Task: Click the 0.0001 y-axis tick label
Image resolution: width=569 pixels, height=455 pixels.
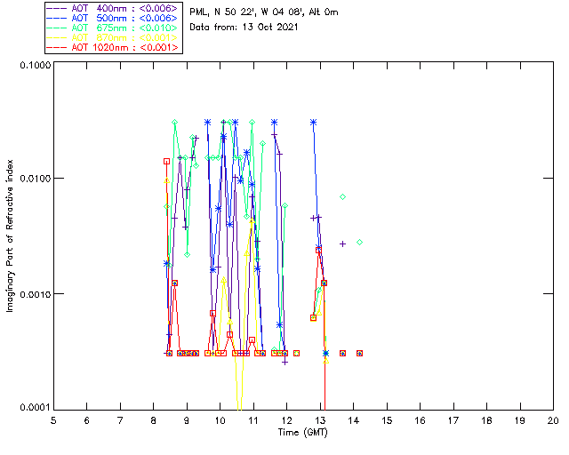Action: [33, 407]
